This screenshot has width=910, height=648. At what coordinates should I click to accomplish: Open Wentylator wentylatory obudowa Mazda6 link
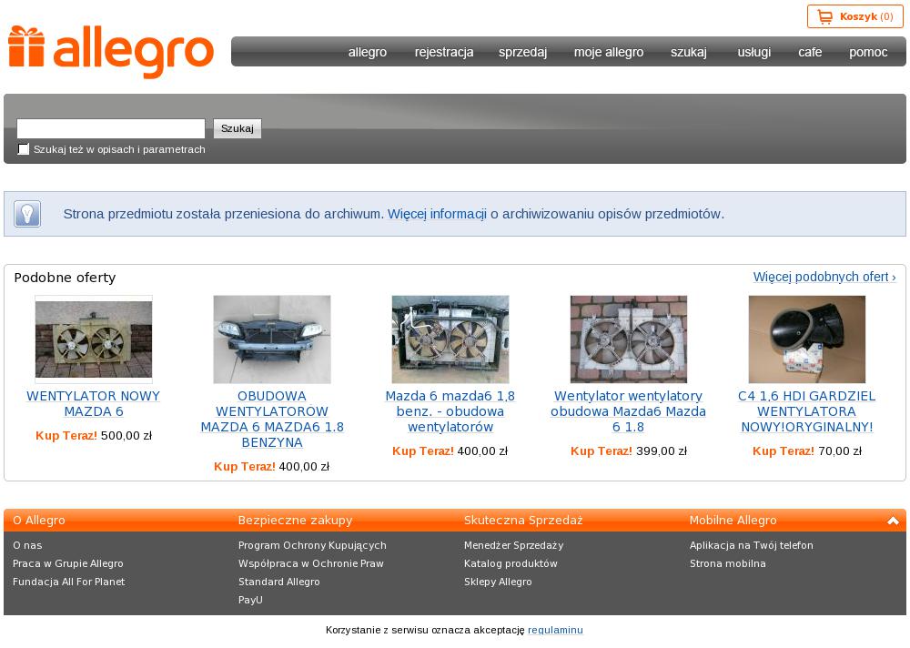629,411
